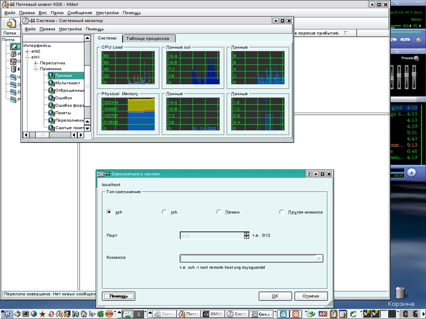Screen dimensions: 426x319
Task: Select the Пакеты sensor in the tree
Action: (x=63, y=113)
